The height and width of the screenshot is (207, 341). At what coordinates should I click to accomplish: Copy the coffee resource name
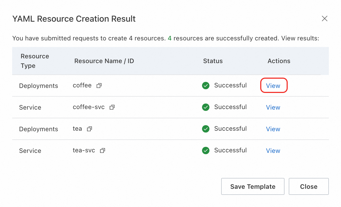(99, 86)
